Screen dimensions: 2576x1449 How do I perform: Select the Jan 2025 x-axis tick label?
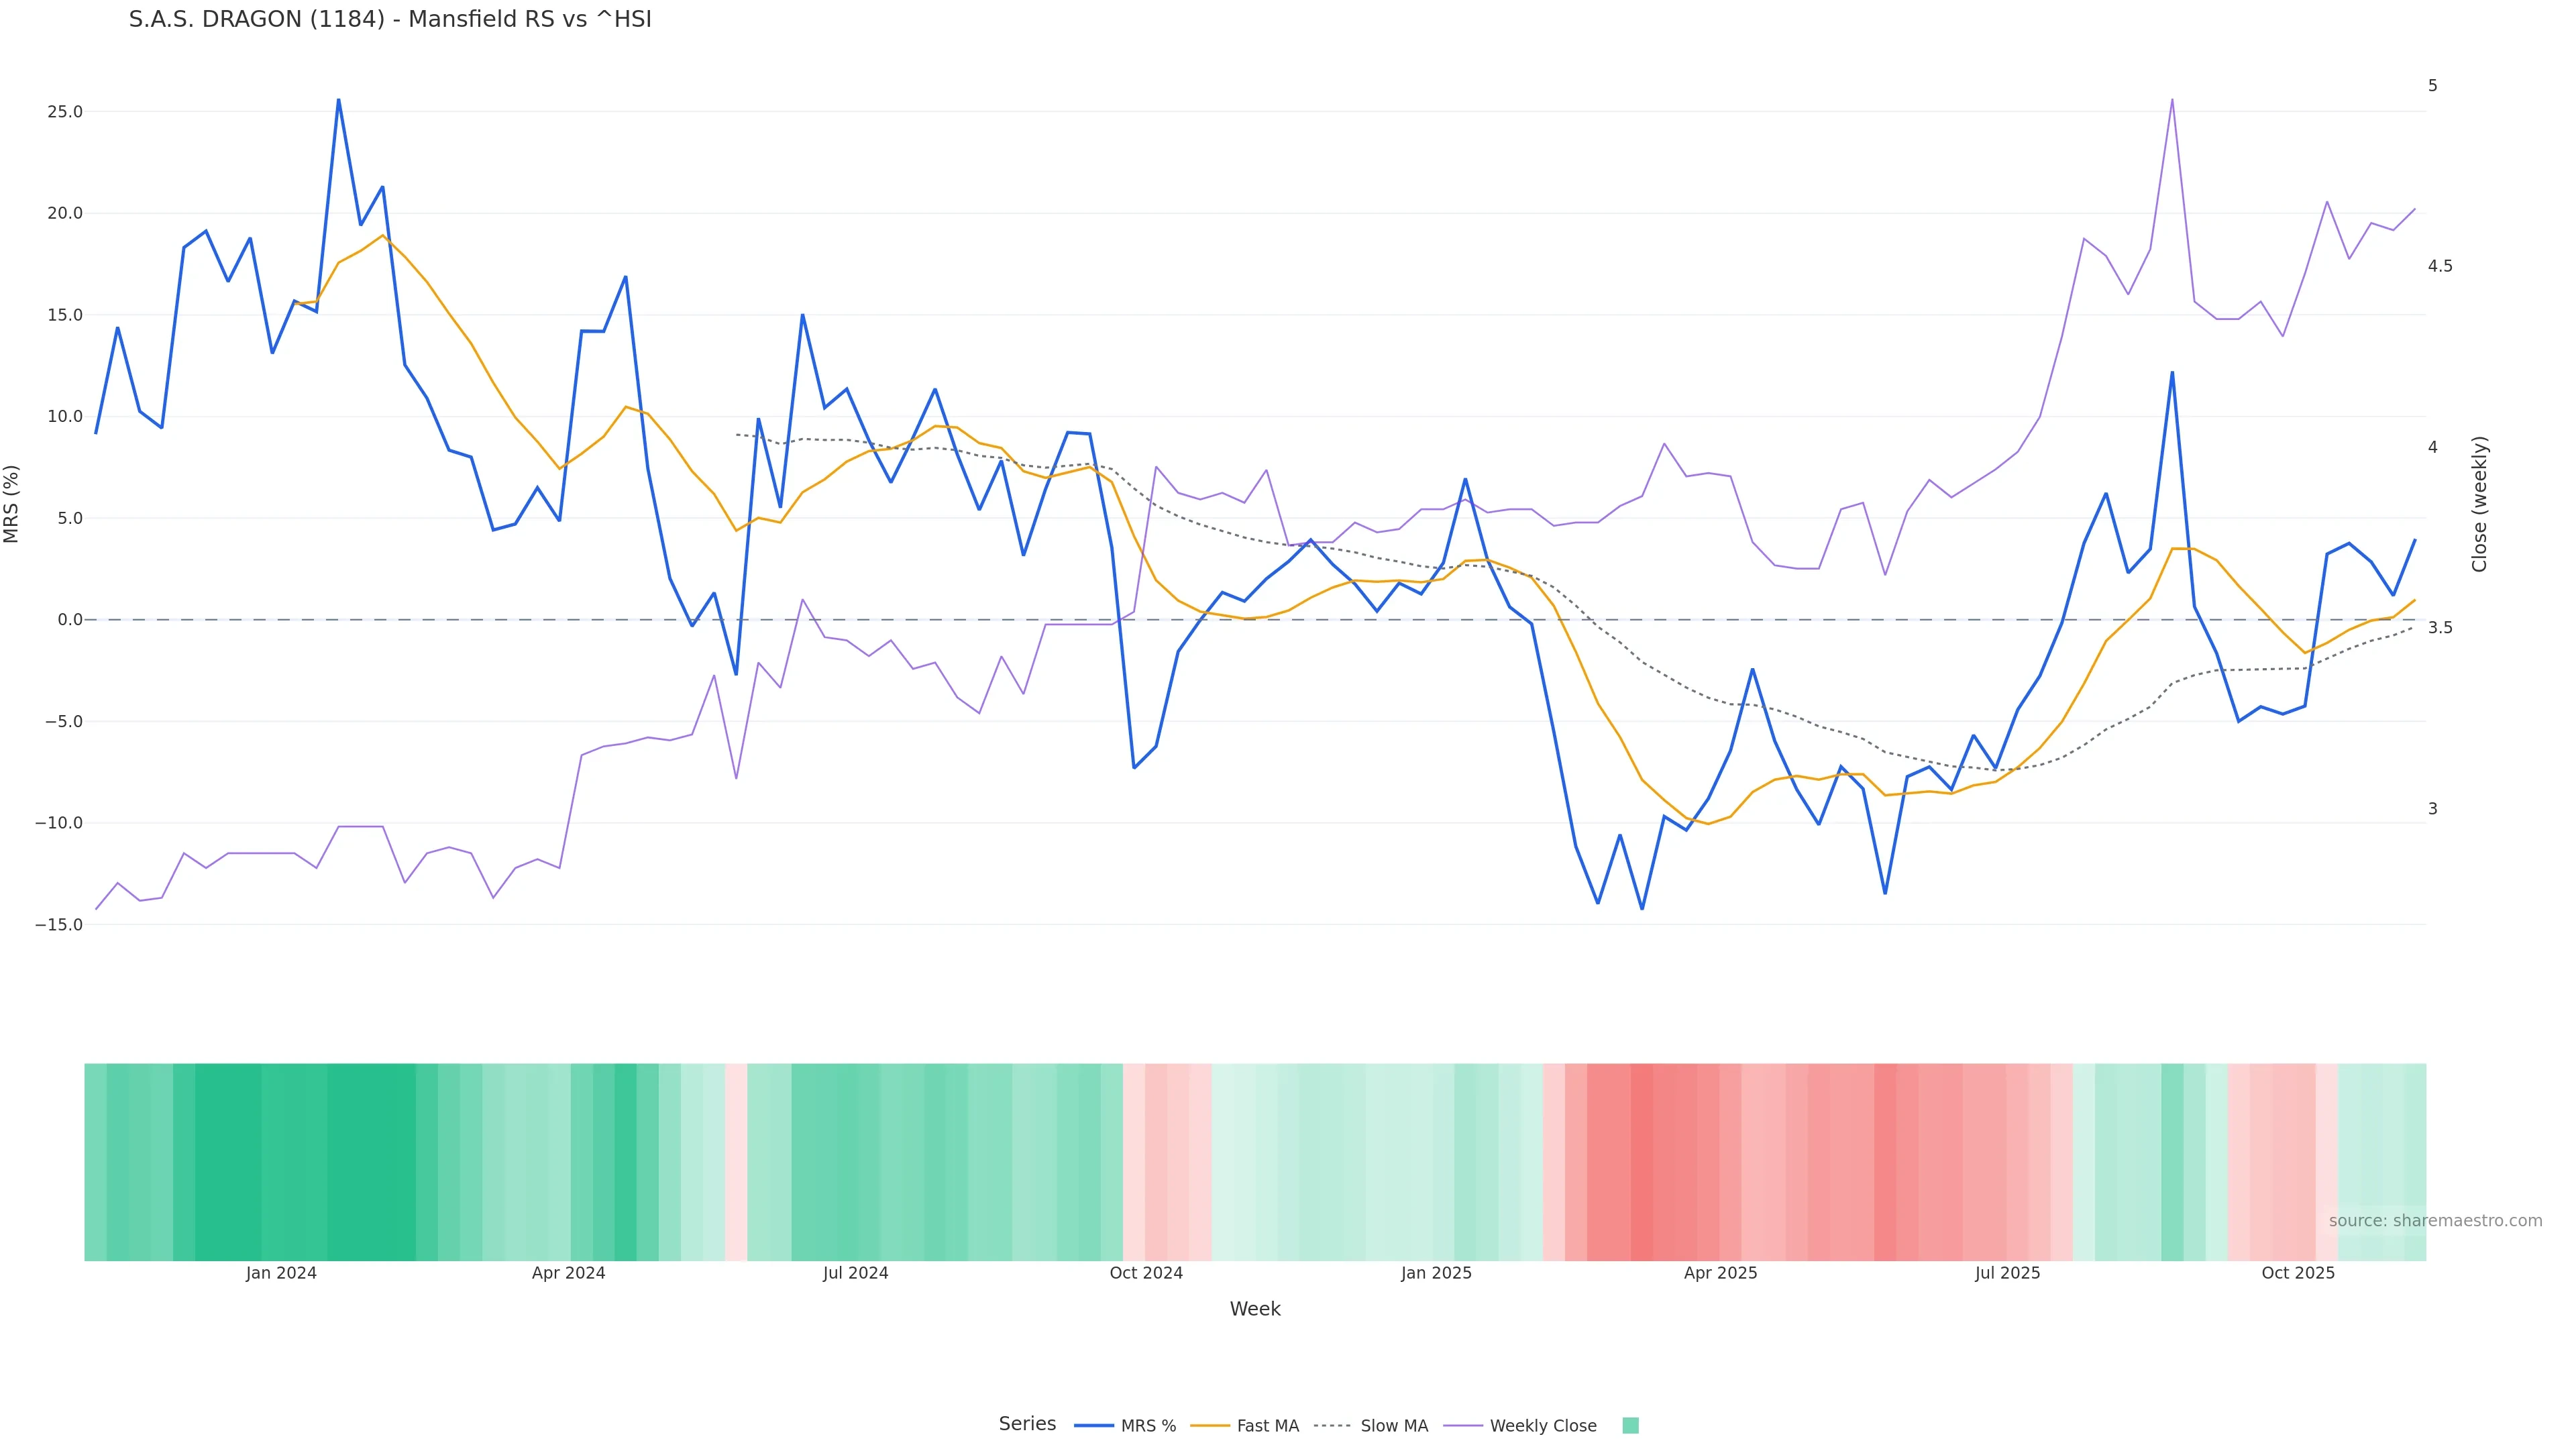(x=1436, y=1273)
